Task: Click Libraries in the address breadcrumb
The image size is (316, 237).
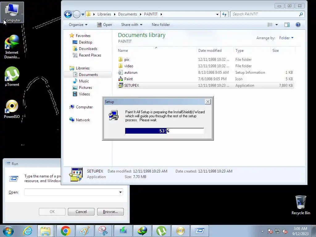Action: point(104,14)
